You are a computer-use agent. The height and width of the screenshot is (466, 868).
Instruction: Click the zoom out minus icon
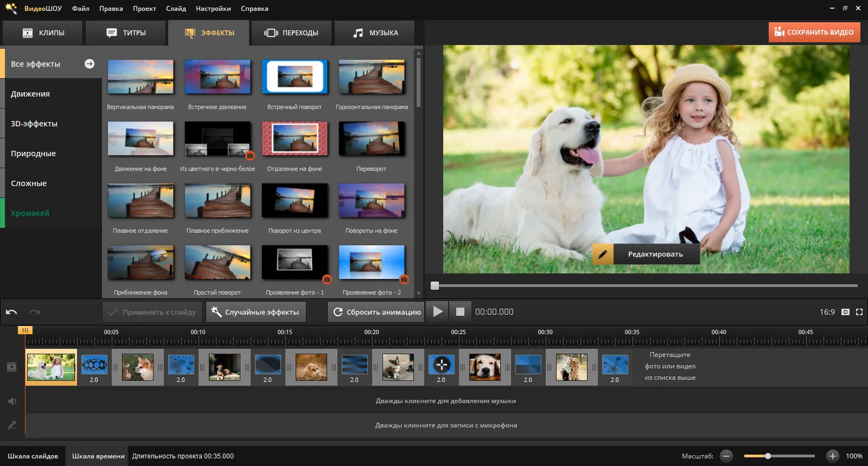tap(727, 456)
